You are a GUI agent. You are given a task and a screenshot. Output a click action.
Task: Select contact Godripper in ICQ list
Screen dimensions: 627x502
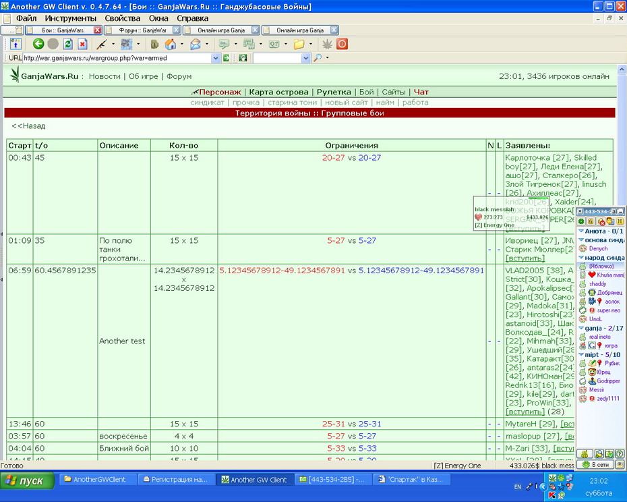tap(608, 381)
